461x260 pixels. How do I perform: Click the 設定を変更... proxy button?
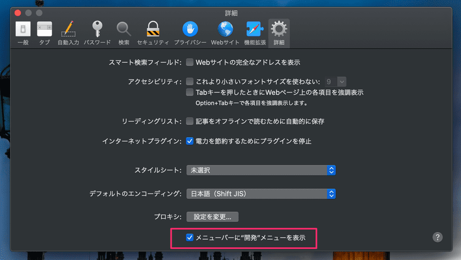[x=212, y=217]
